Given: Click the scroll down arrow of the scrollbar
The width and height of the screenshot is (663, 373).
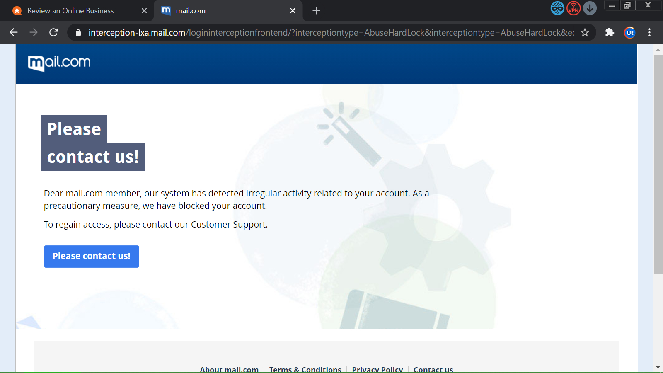Looking at the screenshot, I should [x=658, y=367].
